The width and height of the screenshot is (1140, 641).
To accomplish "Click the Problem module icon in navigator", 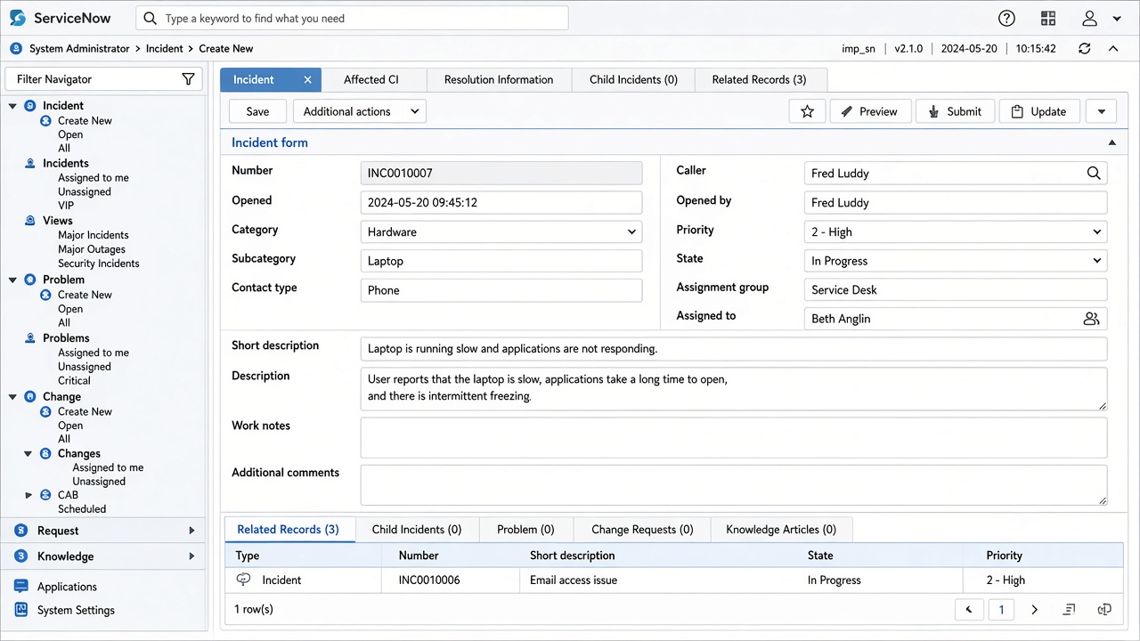I will pyautogui.click(x=31, y=280).
